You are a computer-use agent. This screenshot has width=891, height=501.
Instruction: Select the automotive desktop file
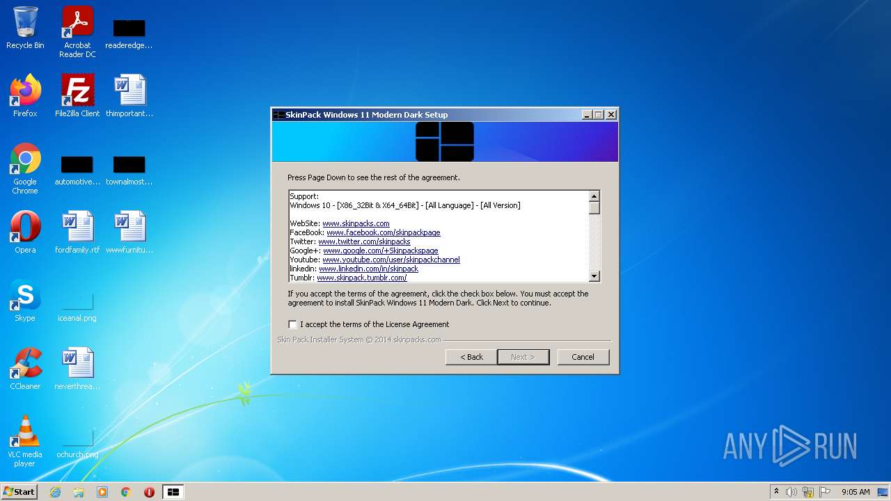pyautogui.click(x=77, y=171)
